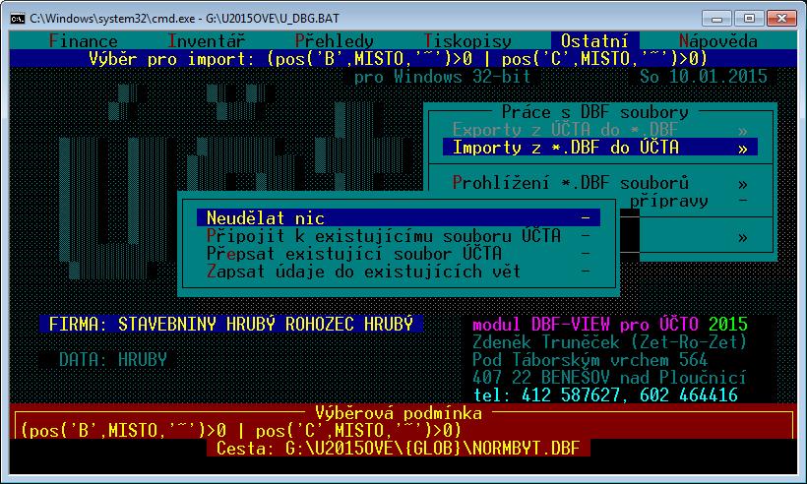Open the Nápověda menu

(x=718, y=40)
